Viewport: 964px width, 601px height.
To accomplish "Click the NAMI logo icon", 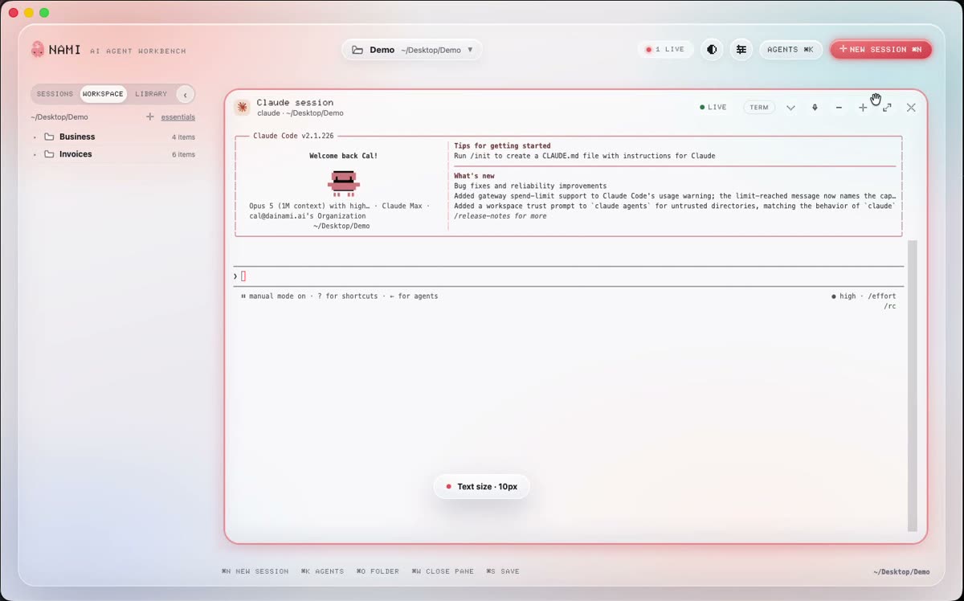I will pos(38,50).
